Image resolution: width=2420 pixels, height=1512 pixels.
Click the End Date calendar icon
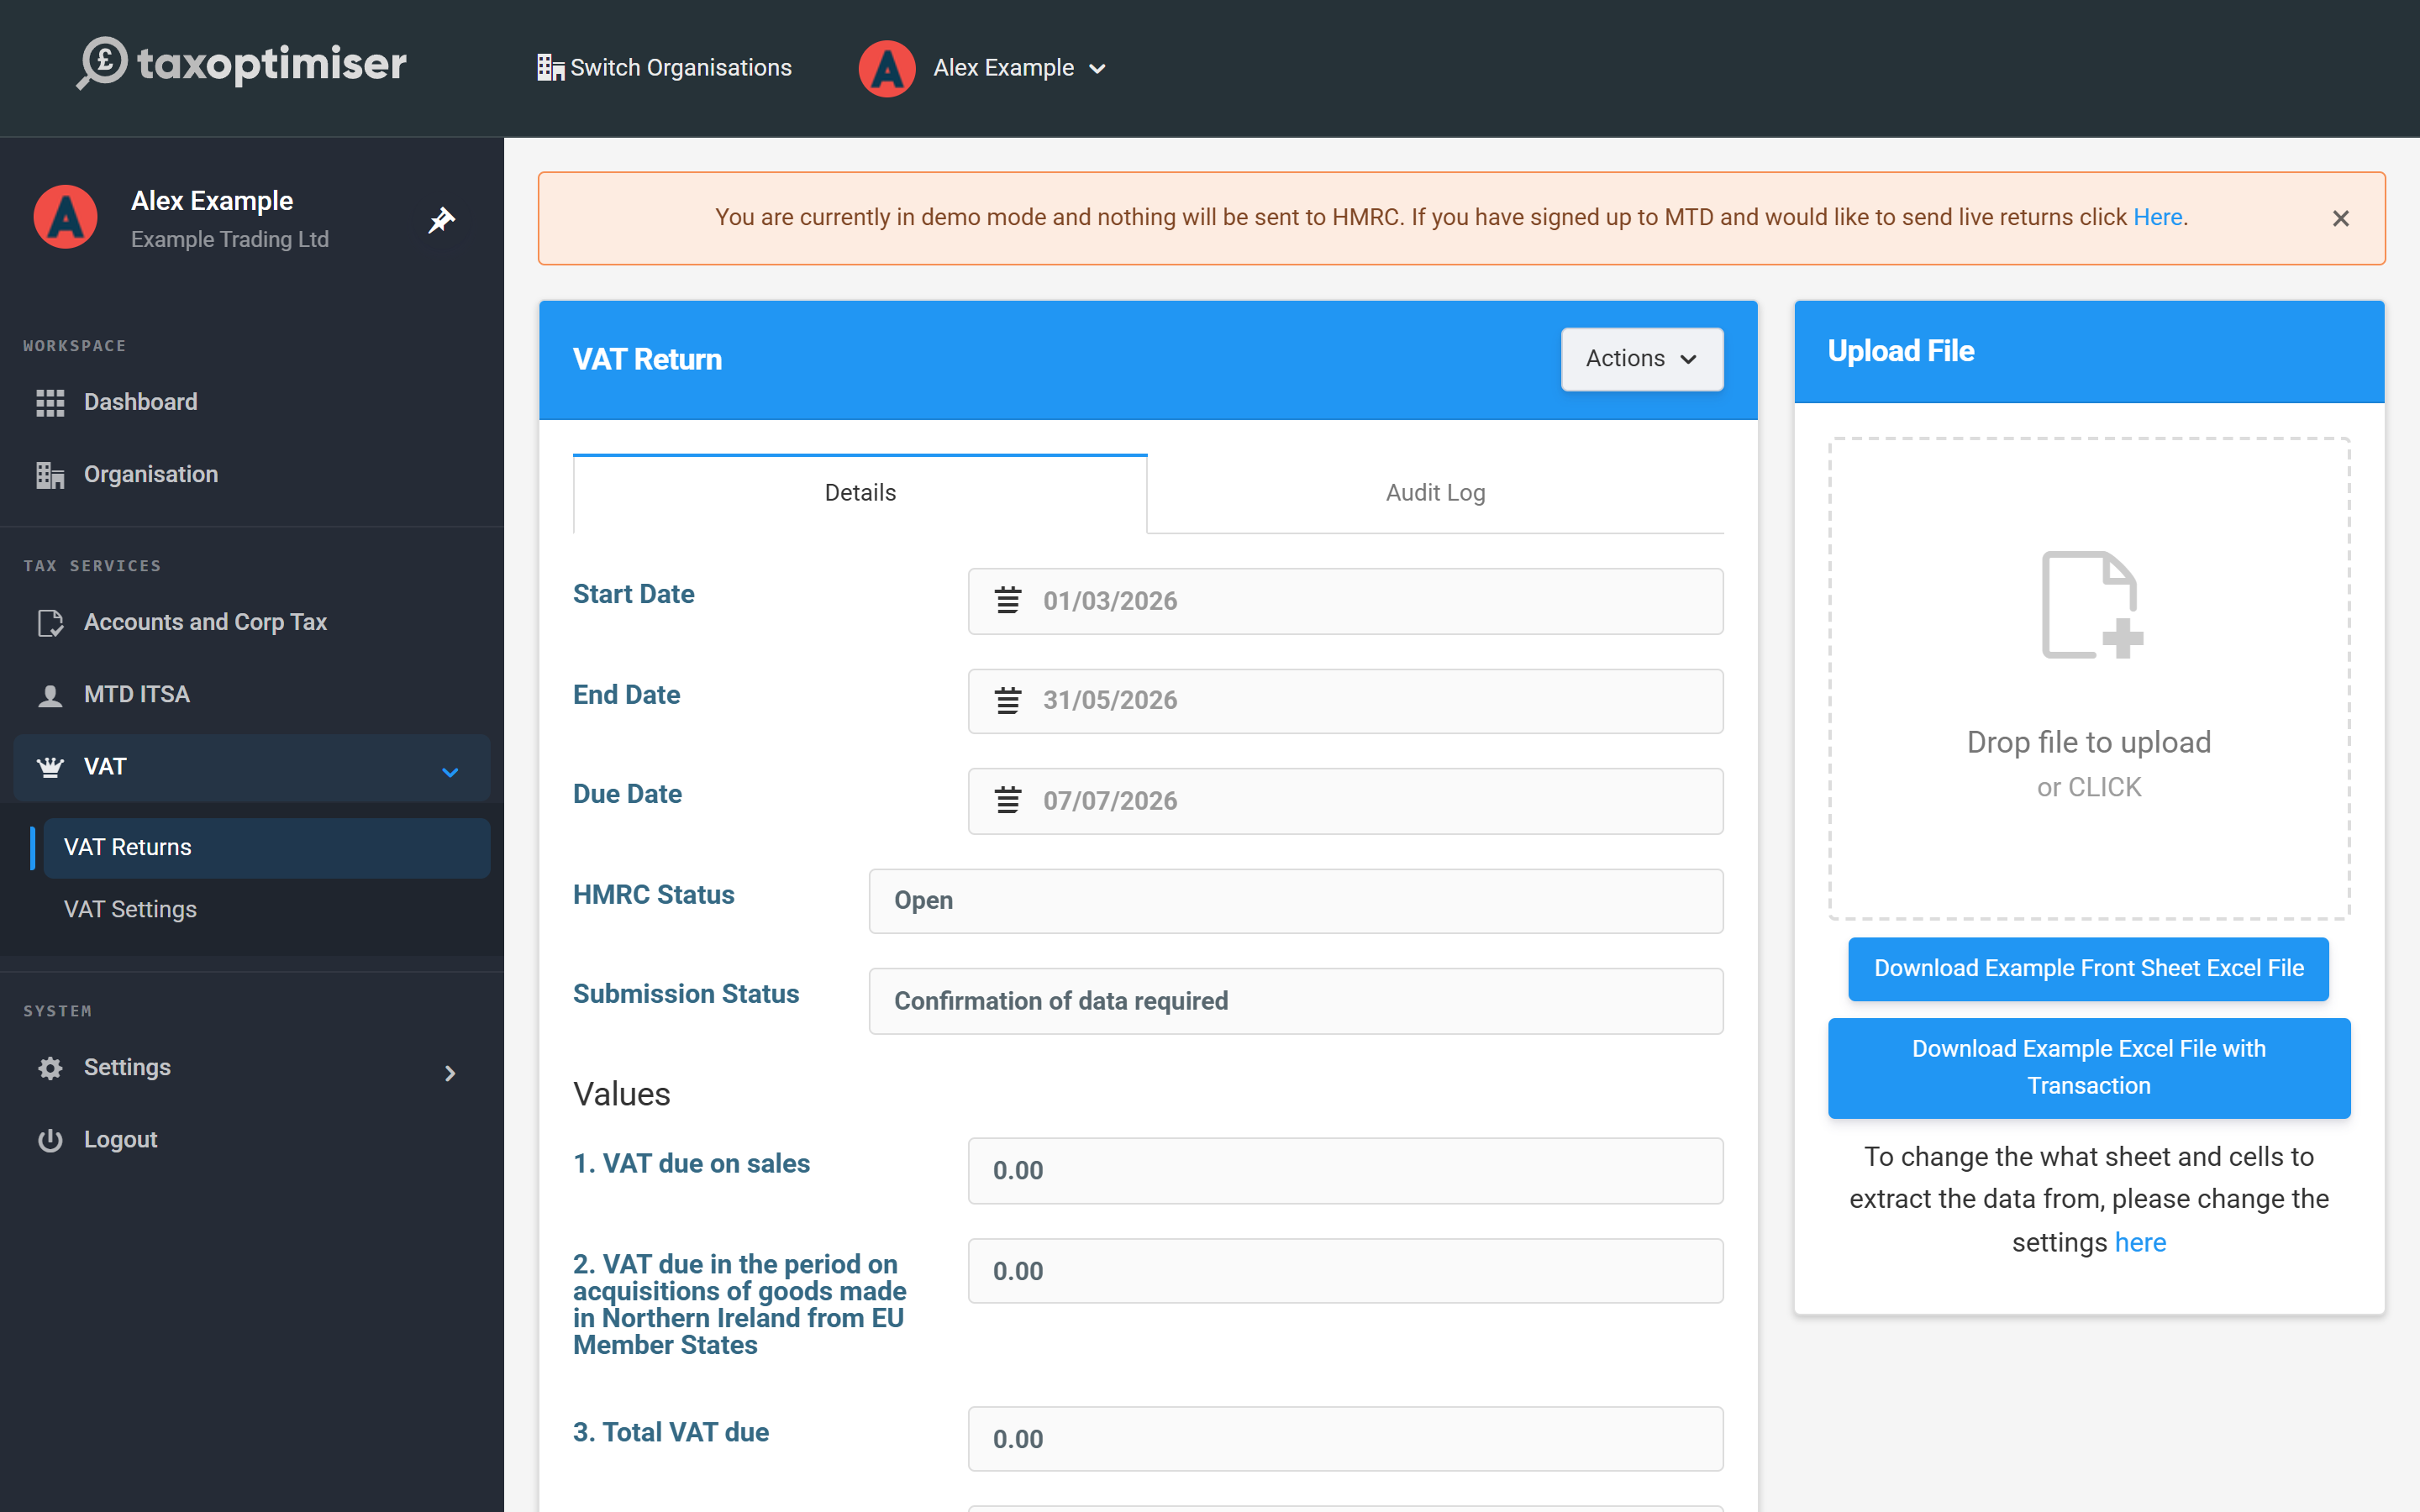[x=1008, y=700]
